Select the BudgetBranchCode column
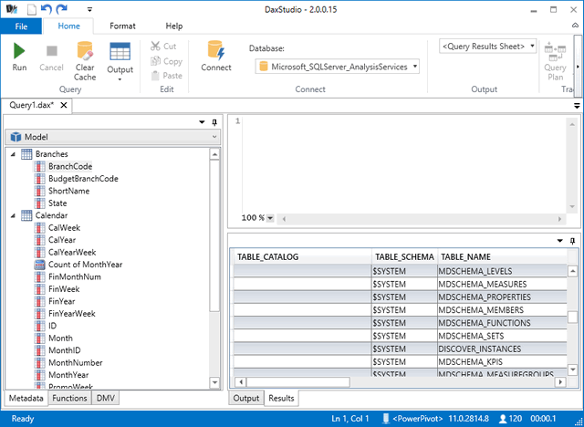This screenshot has width=584, height=427. click(83, 179)
